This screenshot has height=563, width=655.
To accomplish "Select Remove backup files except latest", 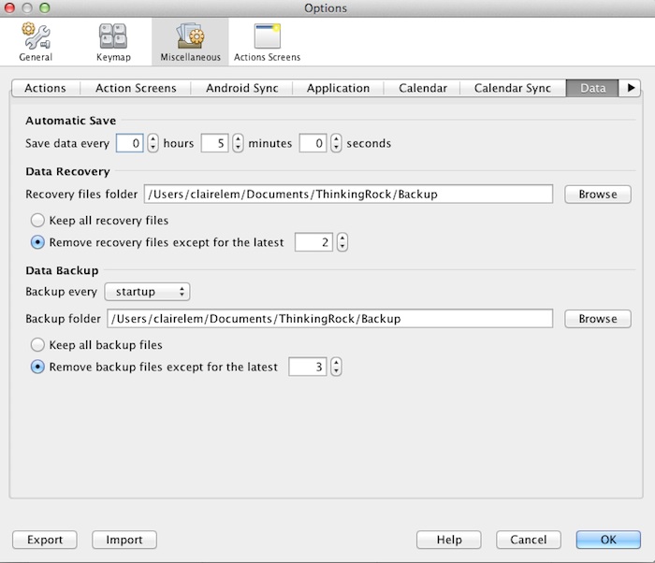I will pyautogui.click(x=38, y=367).
